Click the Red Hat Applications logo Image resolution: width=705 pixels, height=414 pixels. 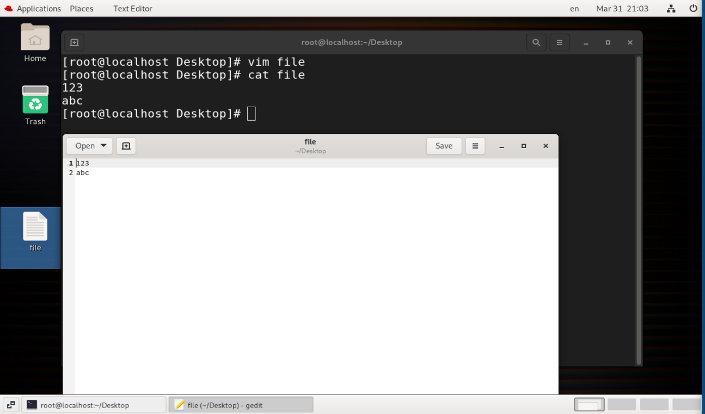(8, 9)
